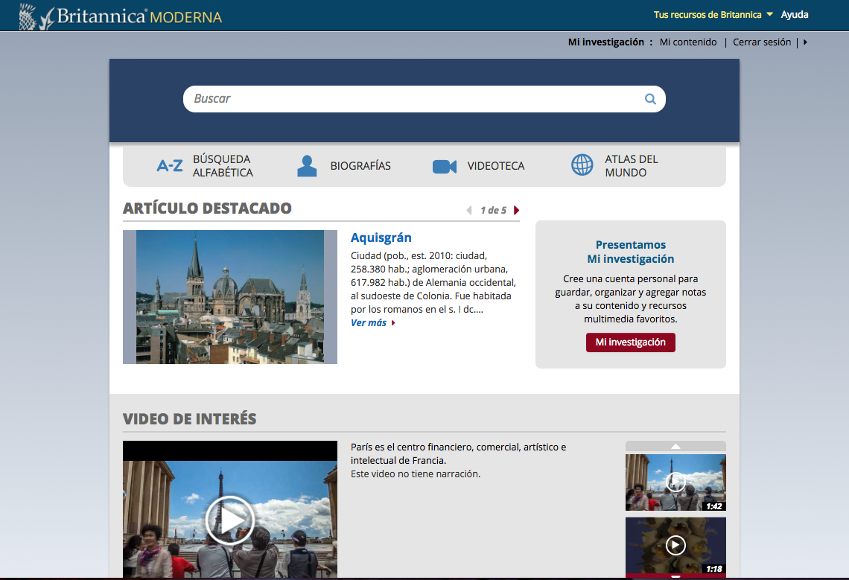Go to previous featured article arrow
Viewport: 849px width, 580px height.
click(x=469, y=210)
